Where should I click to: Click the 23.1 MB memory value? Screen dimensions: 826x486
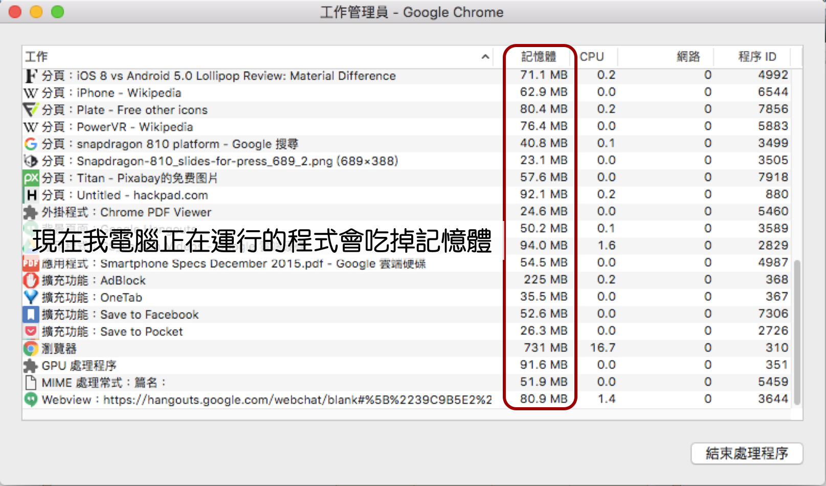pyautogui.click(x=544, y=161)
